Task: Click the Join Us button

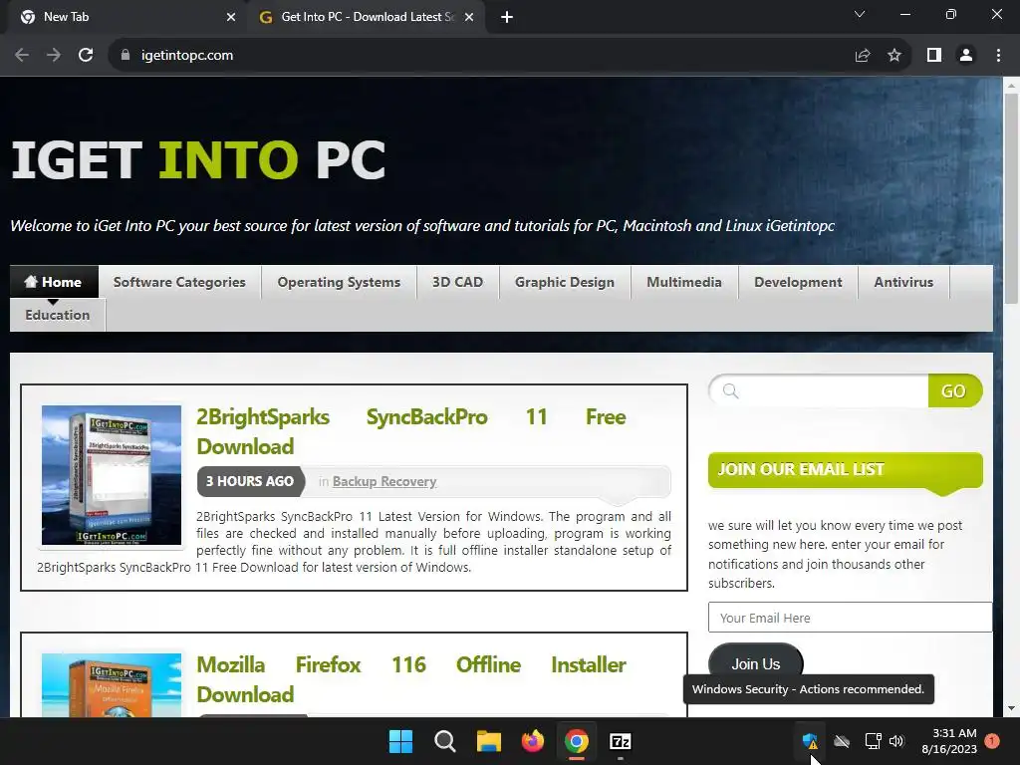Action: pos(755,663)
